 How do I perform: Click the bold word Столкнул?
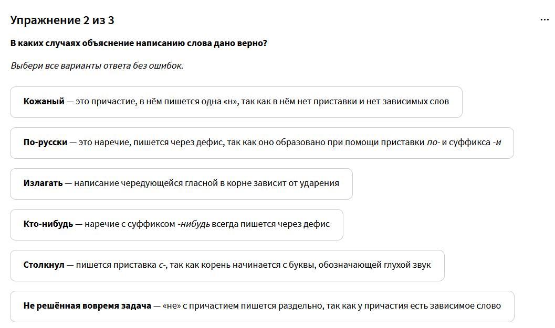pos(44,265)
